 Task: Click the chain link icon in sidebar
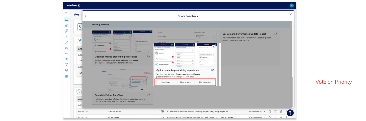click(x=66, y=54)
